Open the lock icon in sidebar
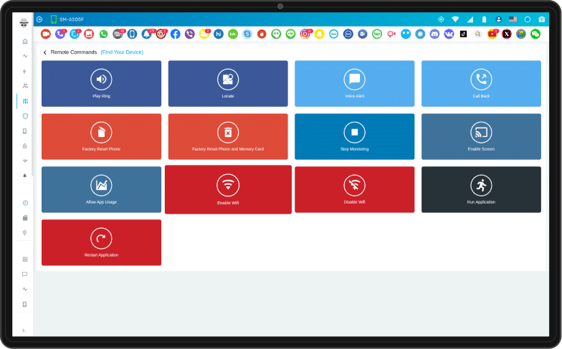Viewport: 562px width, 349px height. [x=24, y=146]
